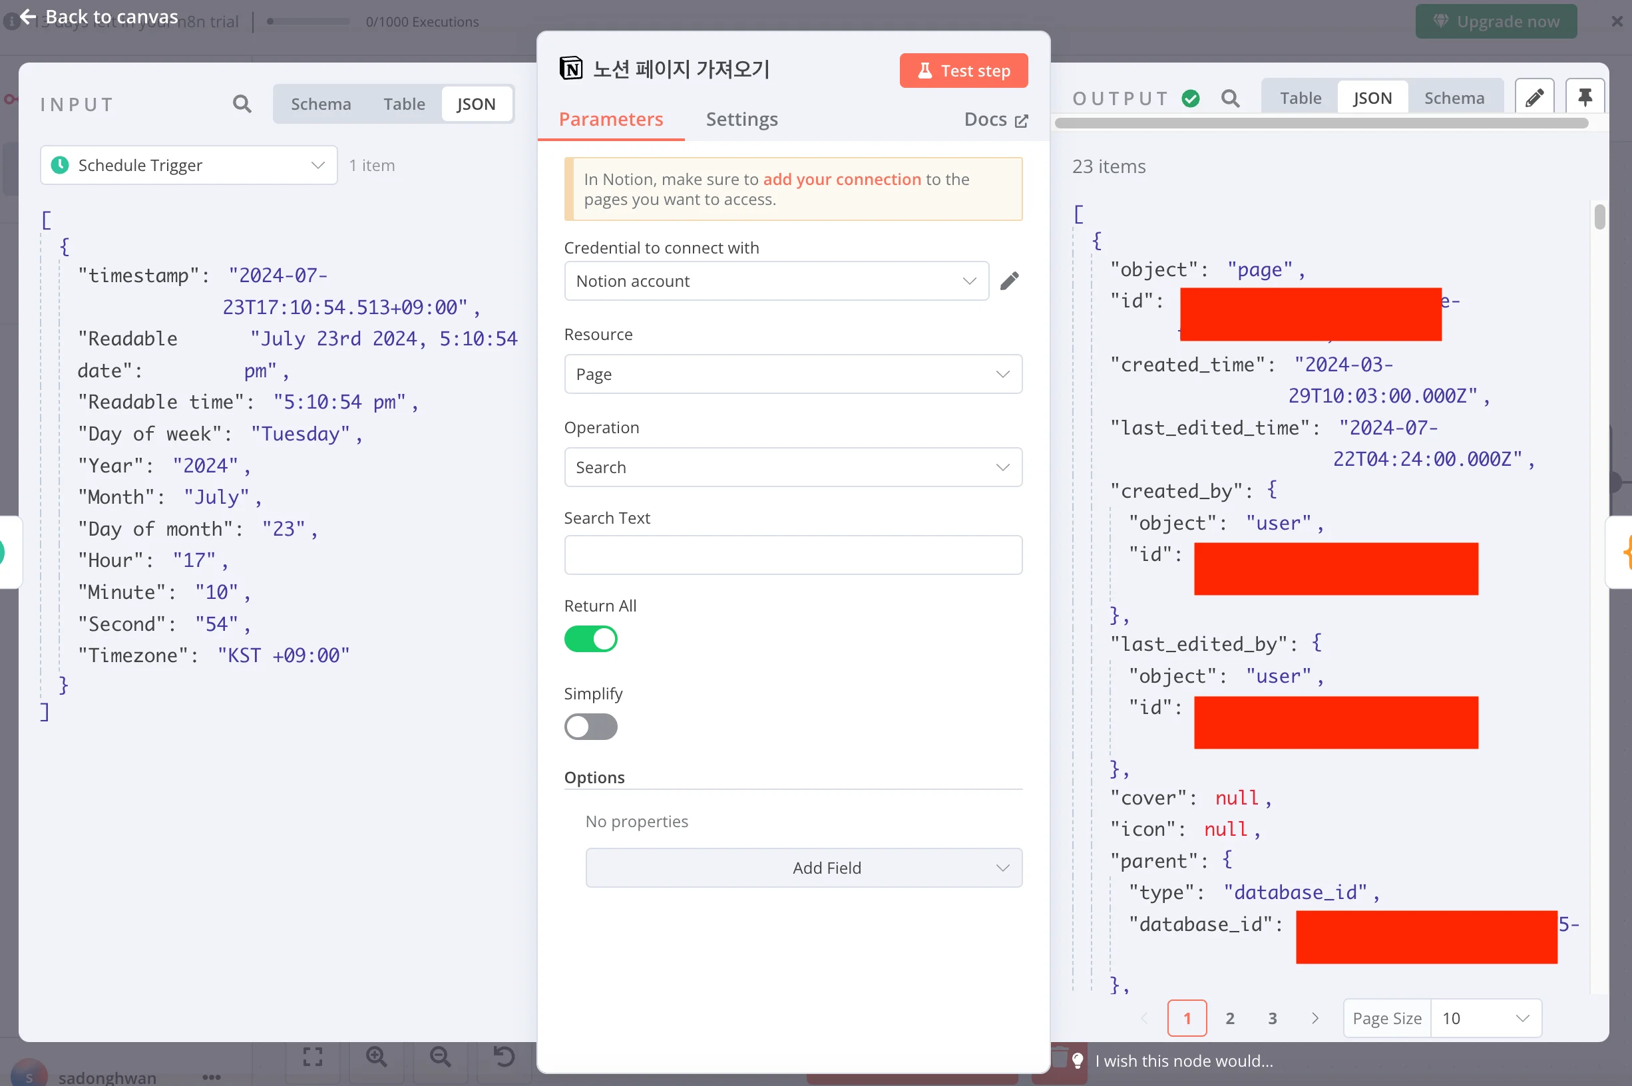The height and width of the screenshot is (1086, 1632).
Task: Open the Page Size dropdown
Action: tap(1484, 1018)
